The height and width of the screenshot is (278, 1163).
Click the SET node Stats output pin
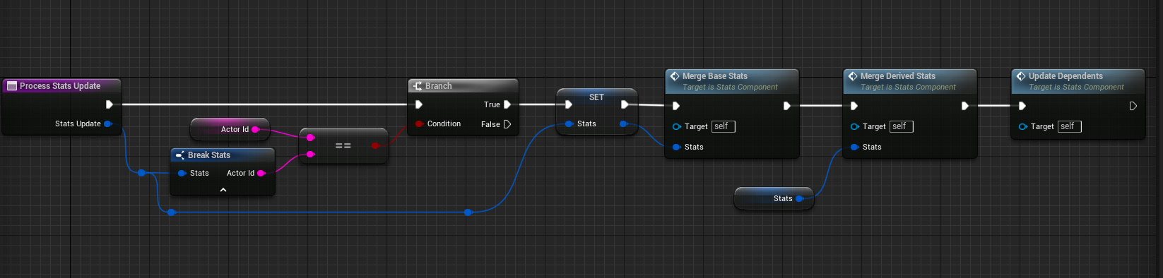pos(623,123)
